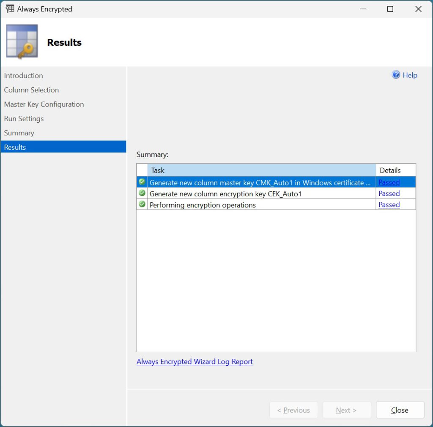433x427 pixels.
Task: Click the Always Encrypted title bar icon
Action: [x=10, y=9]
